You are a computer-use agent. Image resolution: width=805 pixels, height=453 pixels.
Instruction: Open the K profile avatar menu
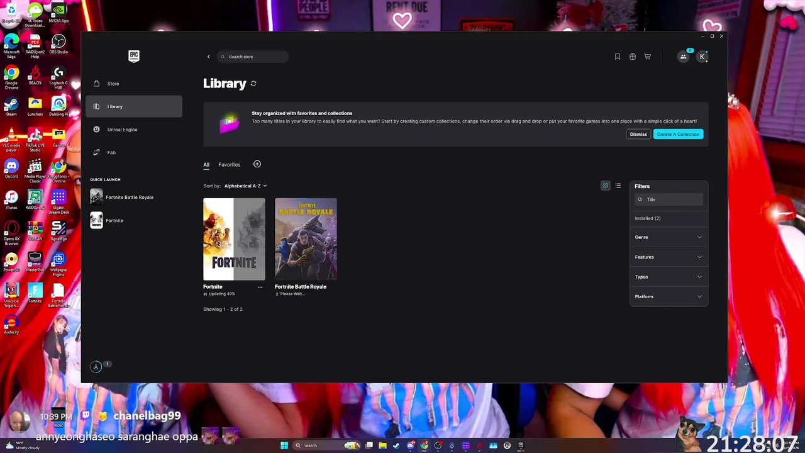[702, 57]
